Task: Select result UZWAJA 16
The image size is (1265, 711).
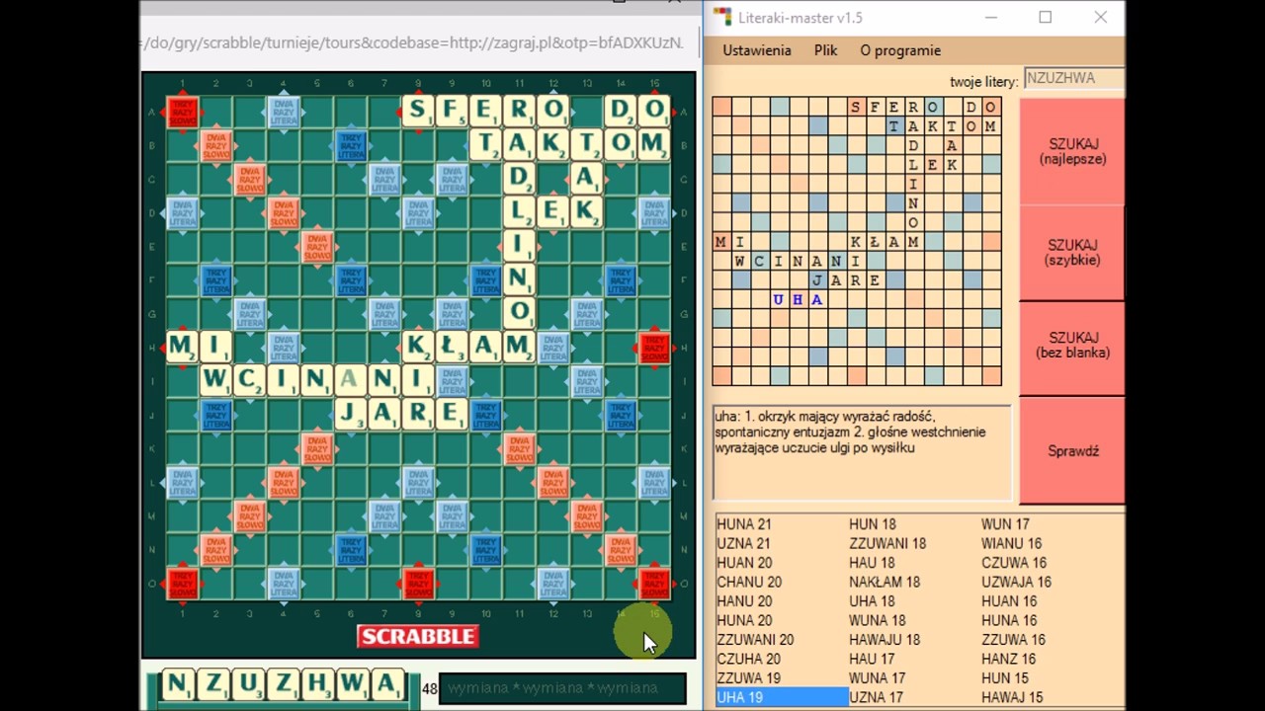Action: click(1016, 582)
